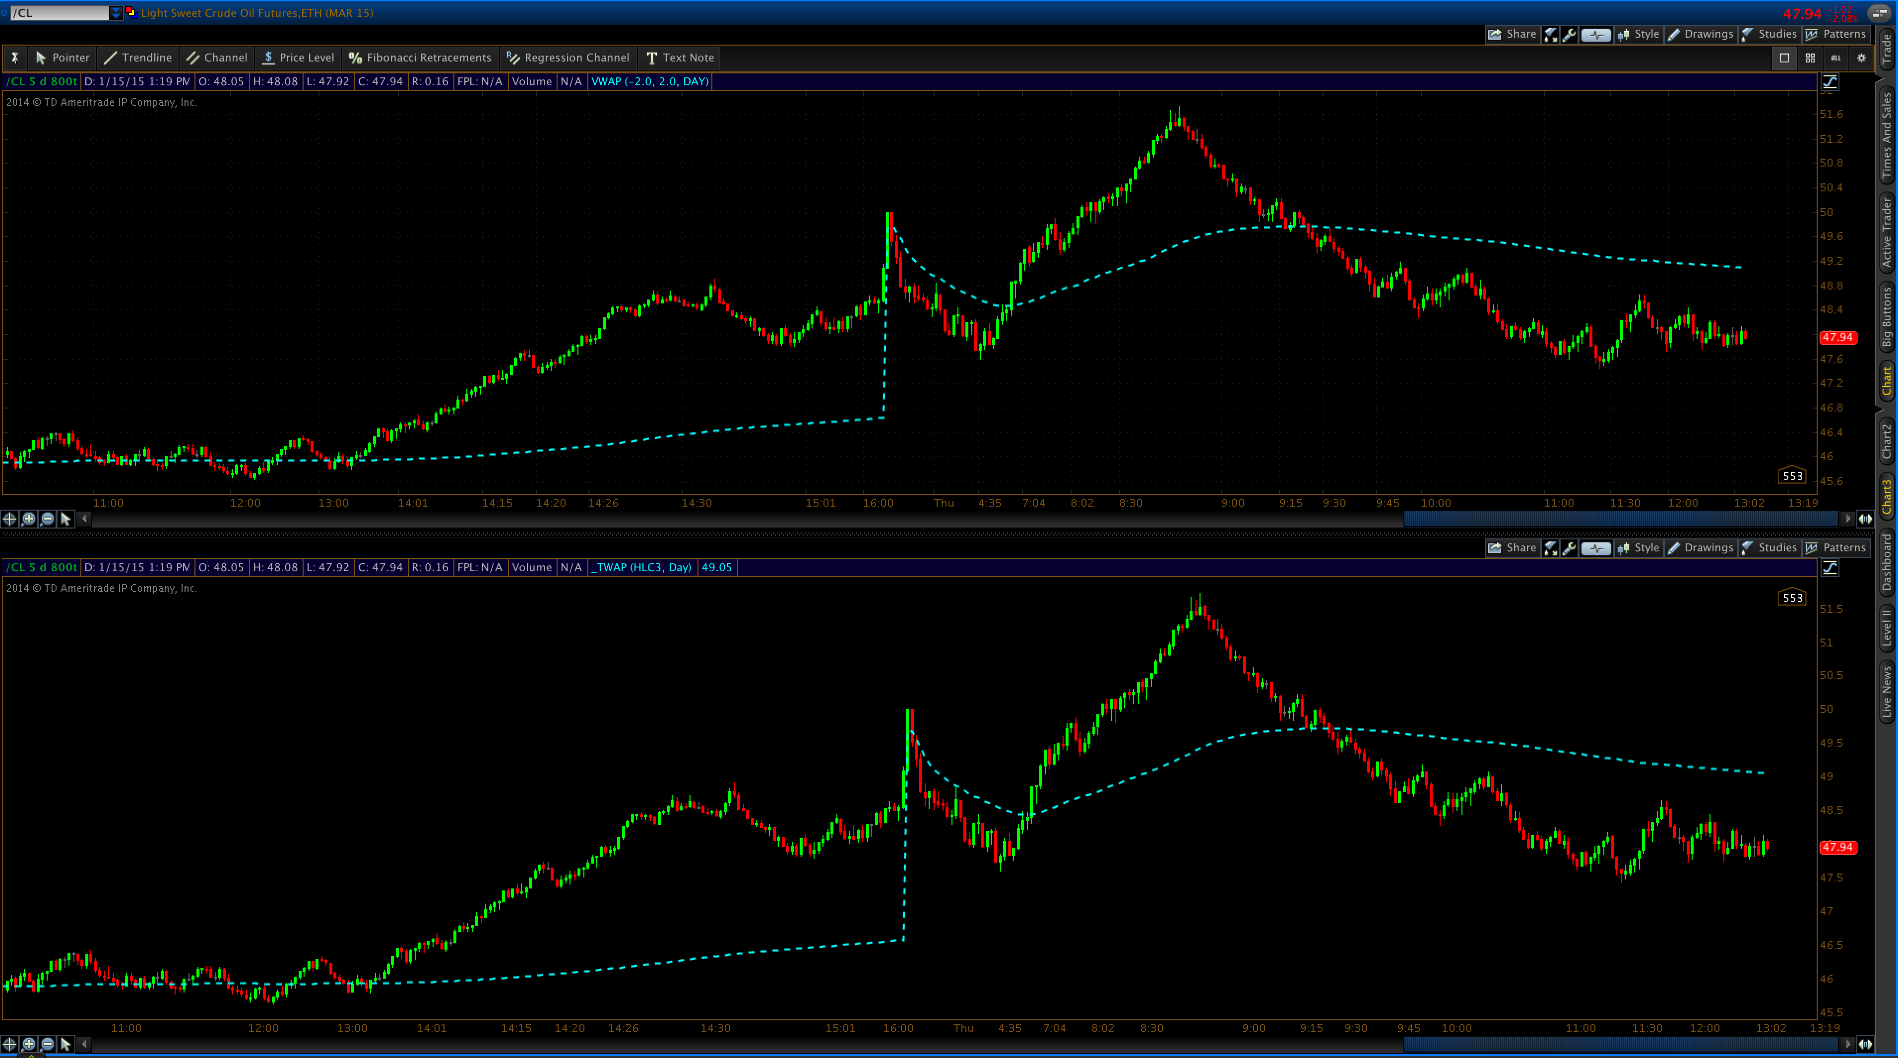Zoom in on the lower chart
1898x1058 pixels.
[x=29, y=1044]
